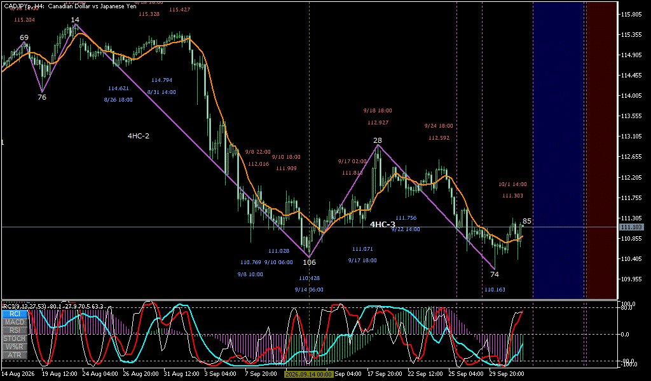Click the 115.328 price label

pyautogui.click(x=149, y=14)
